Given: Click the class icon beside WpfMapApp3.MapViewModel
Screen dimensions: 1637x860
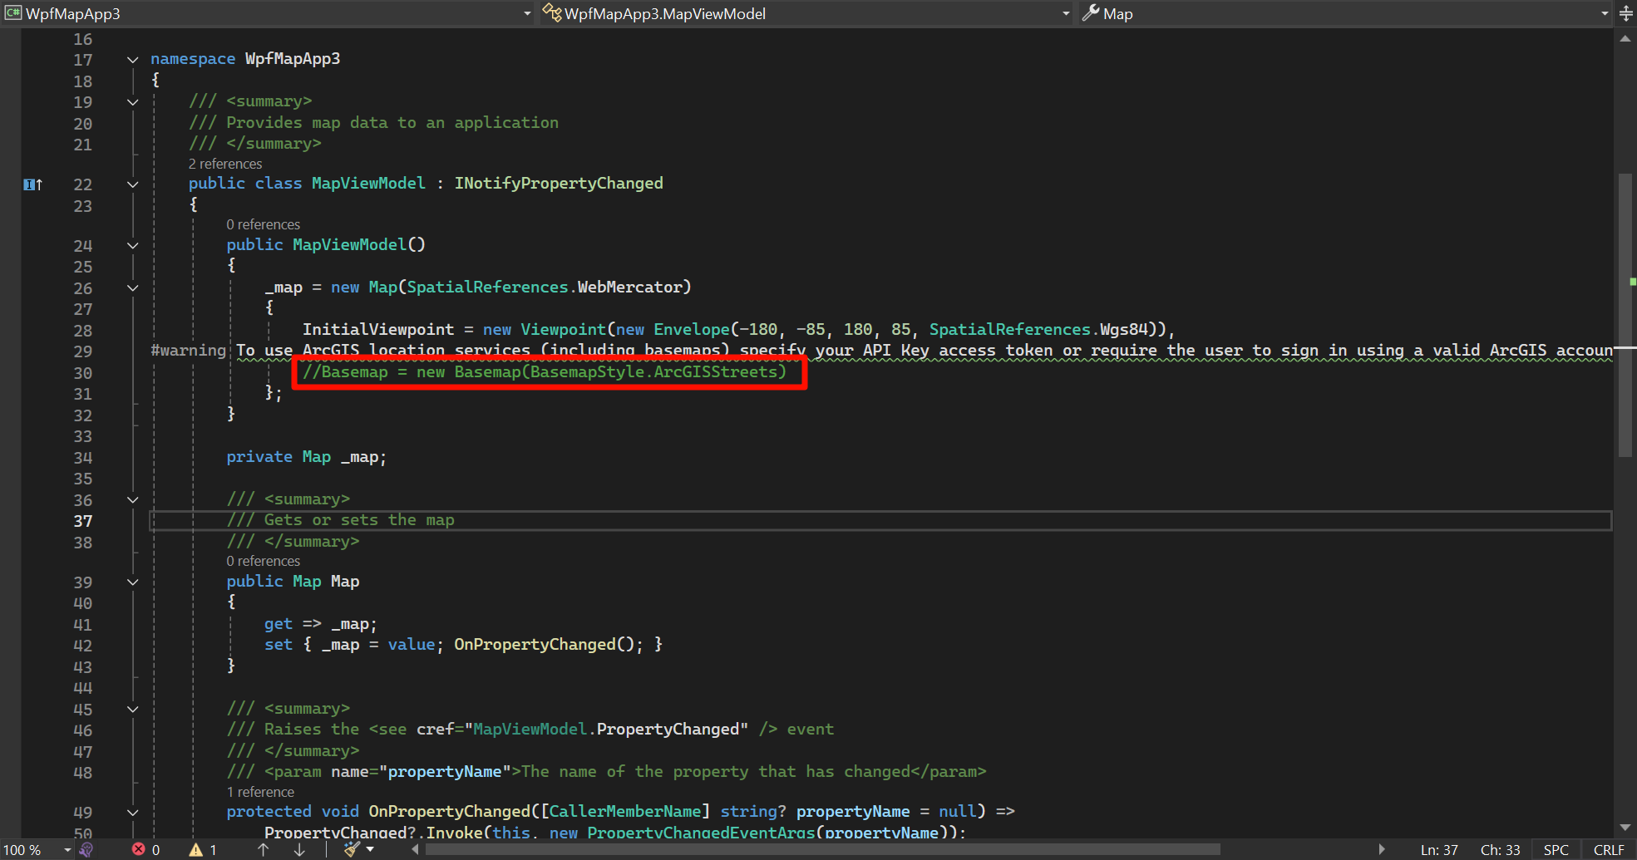Looking at the screenshot, I should (552, 12).
